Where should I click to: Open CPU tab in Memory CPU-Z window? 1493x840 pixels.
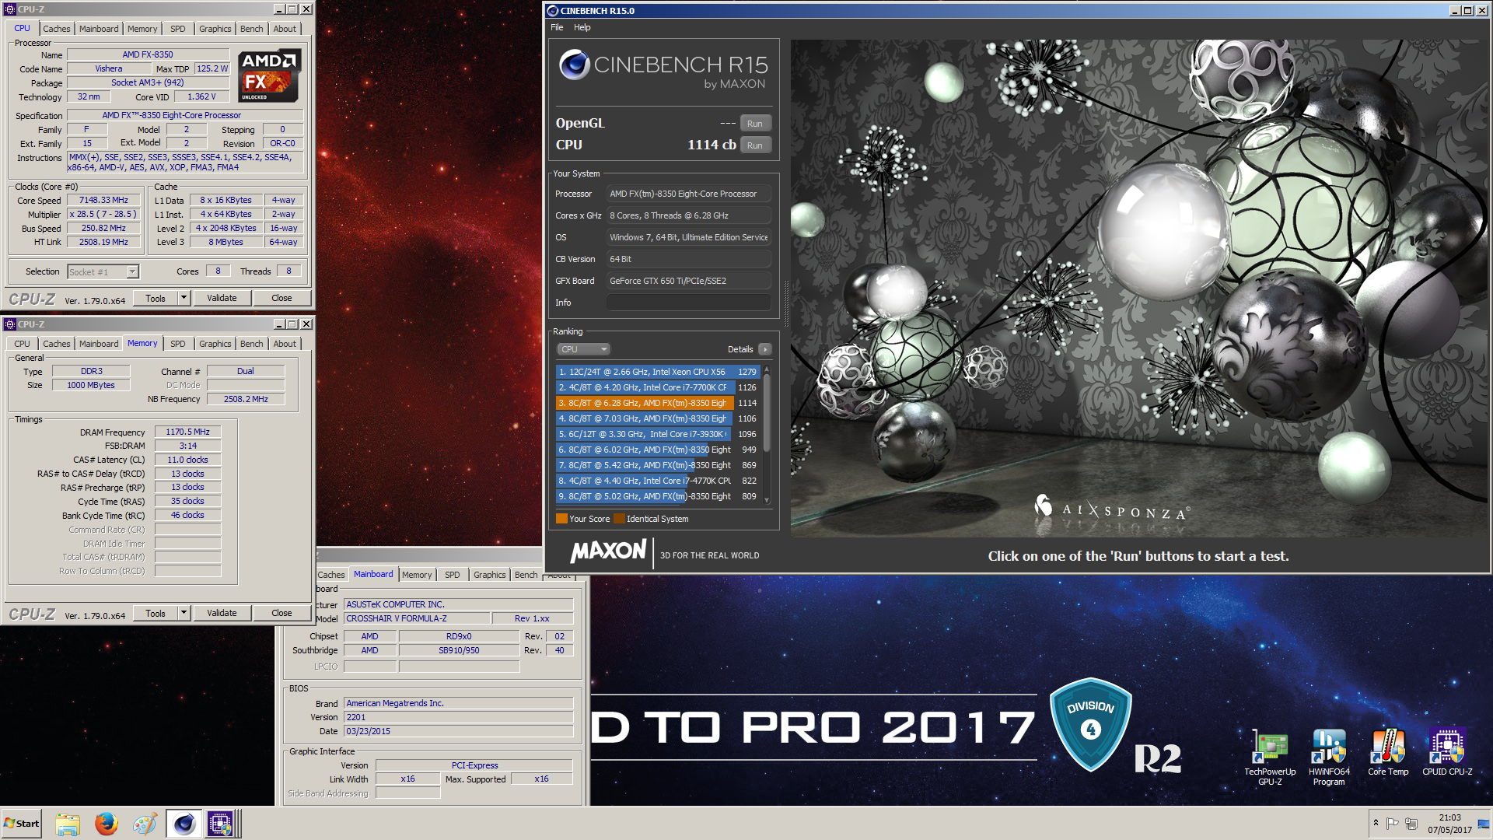click(x=22, y=344)
